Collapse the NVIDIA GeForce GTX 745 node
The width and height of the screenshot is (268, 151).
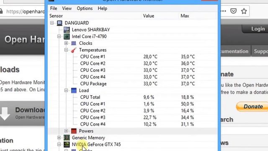[59, 144]
